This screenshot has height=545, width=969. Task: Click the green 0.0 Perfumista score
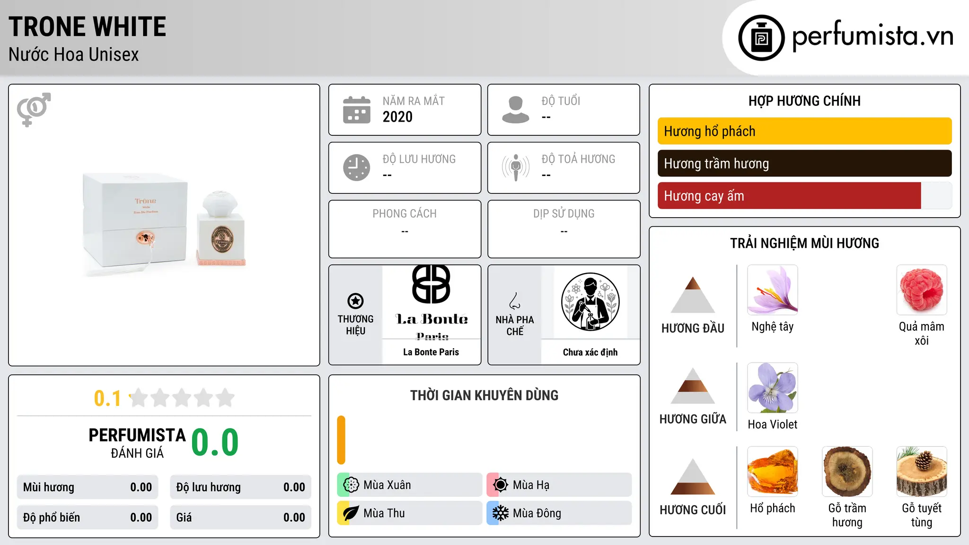point(215,442)
